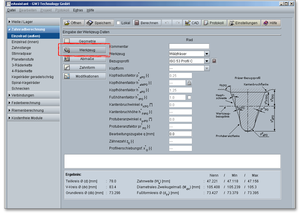Open the CAD export button
Screen dimensions: 300x213
192,23
